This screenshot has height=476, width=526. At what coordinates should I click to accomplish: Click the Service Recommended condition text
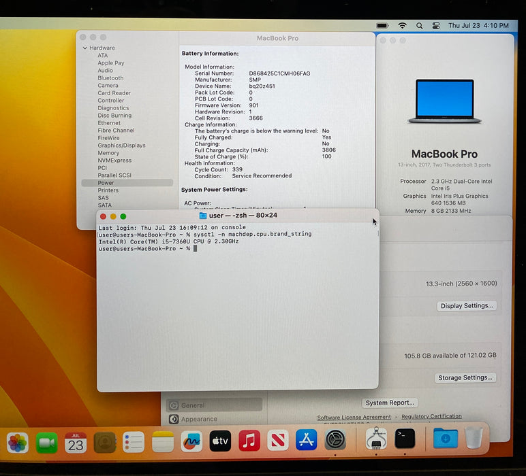coord(262,175)
